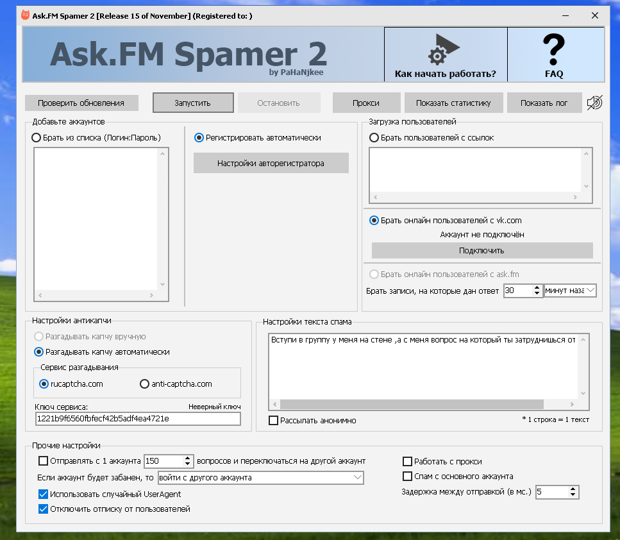Choose "Брать из списка (Логин:Пароль)" radio option
The height and width of the screenshot is (540, 620).
[x=36, y=137]
